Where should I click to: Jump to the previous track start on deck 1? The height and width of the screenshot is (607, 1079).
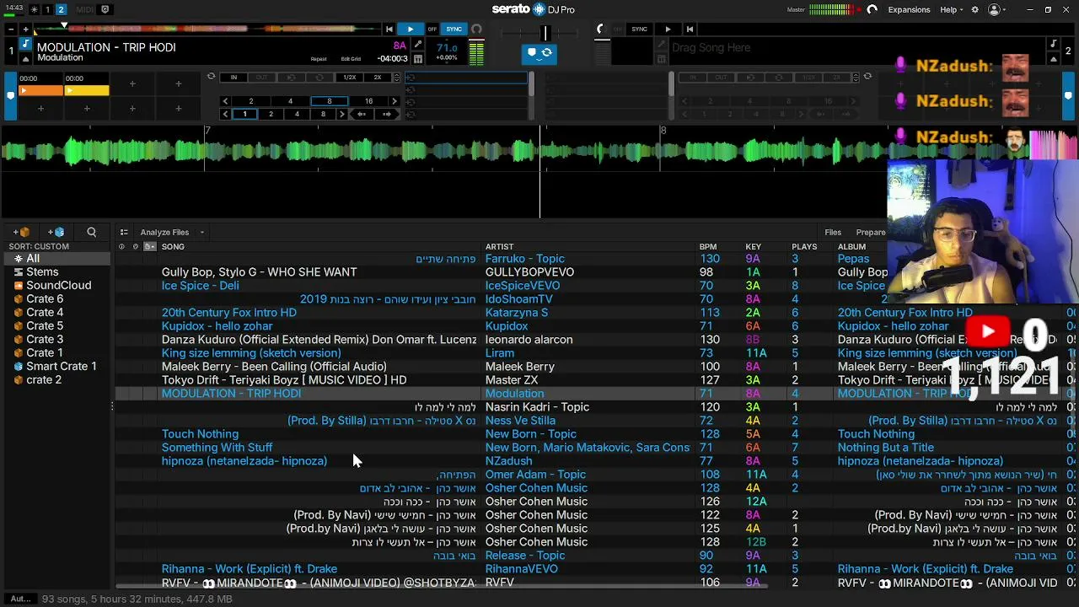coord(389,30)
